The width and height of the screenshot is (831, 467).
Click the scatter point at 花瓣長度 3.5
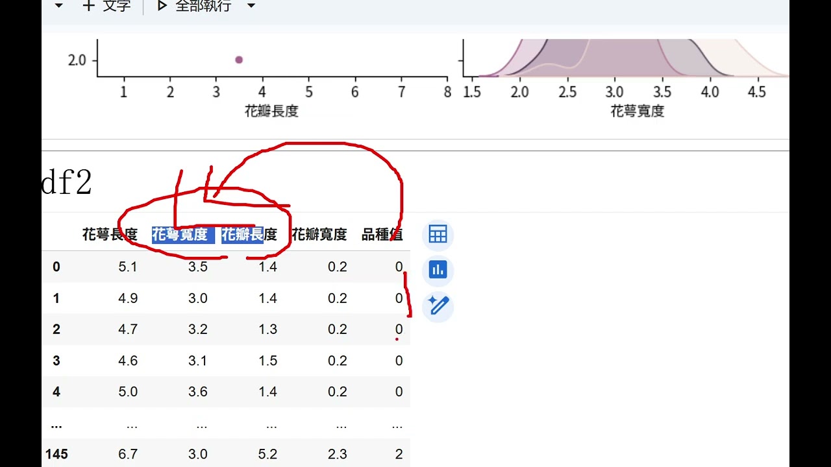pyautogui.click(x=239, y=60)
